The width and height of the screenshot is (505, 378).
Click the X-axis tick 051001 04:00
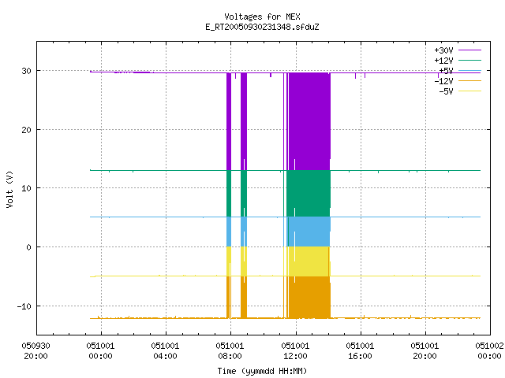tap(165, 351)
